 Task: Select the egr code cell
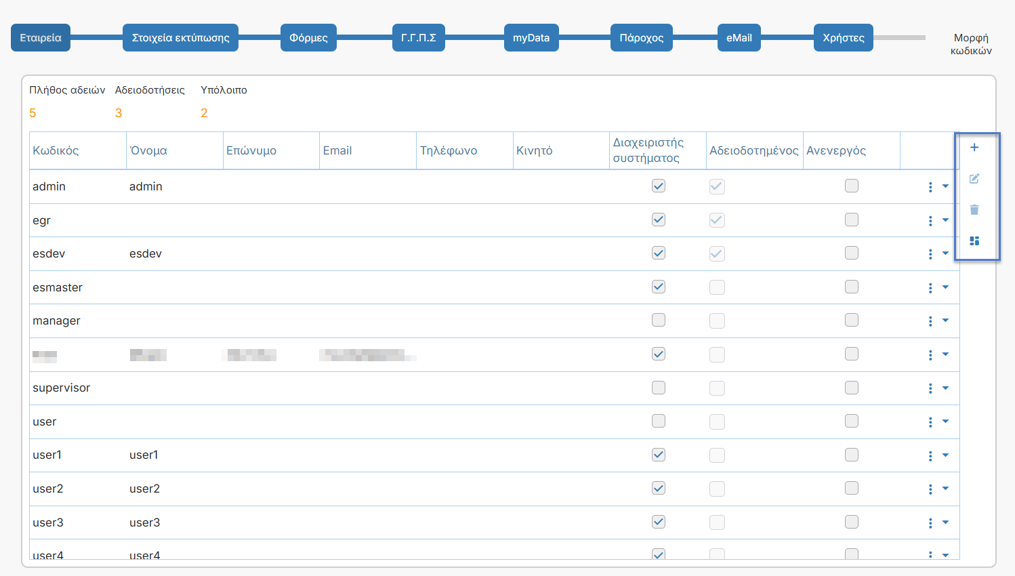pos(78,220)
